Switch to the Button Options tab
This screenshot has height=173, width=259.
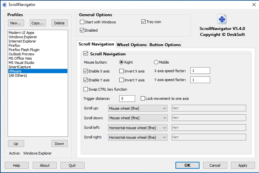point(165,45)
